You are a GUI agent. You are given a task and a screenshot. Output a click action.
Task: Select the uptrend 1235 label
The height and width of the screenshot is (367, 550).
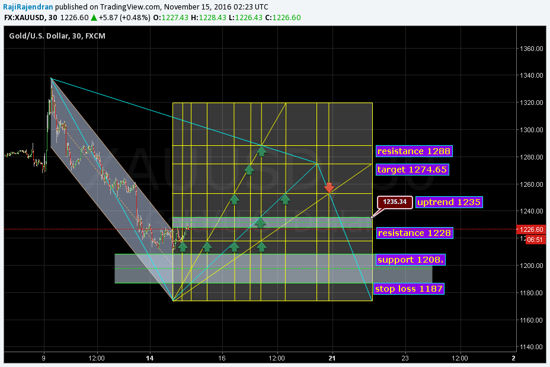click(x=449, y=202)
